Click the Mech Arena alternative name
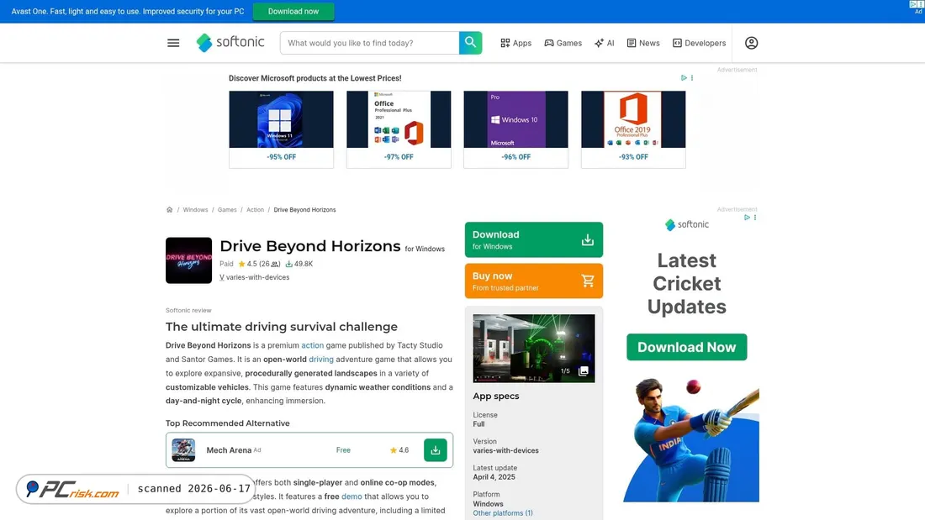 point(229,449)
